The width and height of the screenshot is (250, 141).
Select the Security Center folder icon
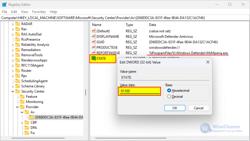point(17,91)
